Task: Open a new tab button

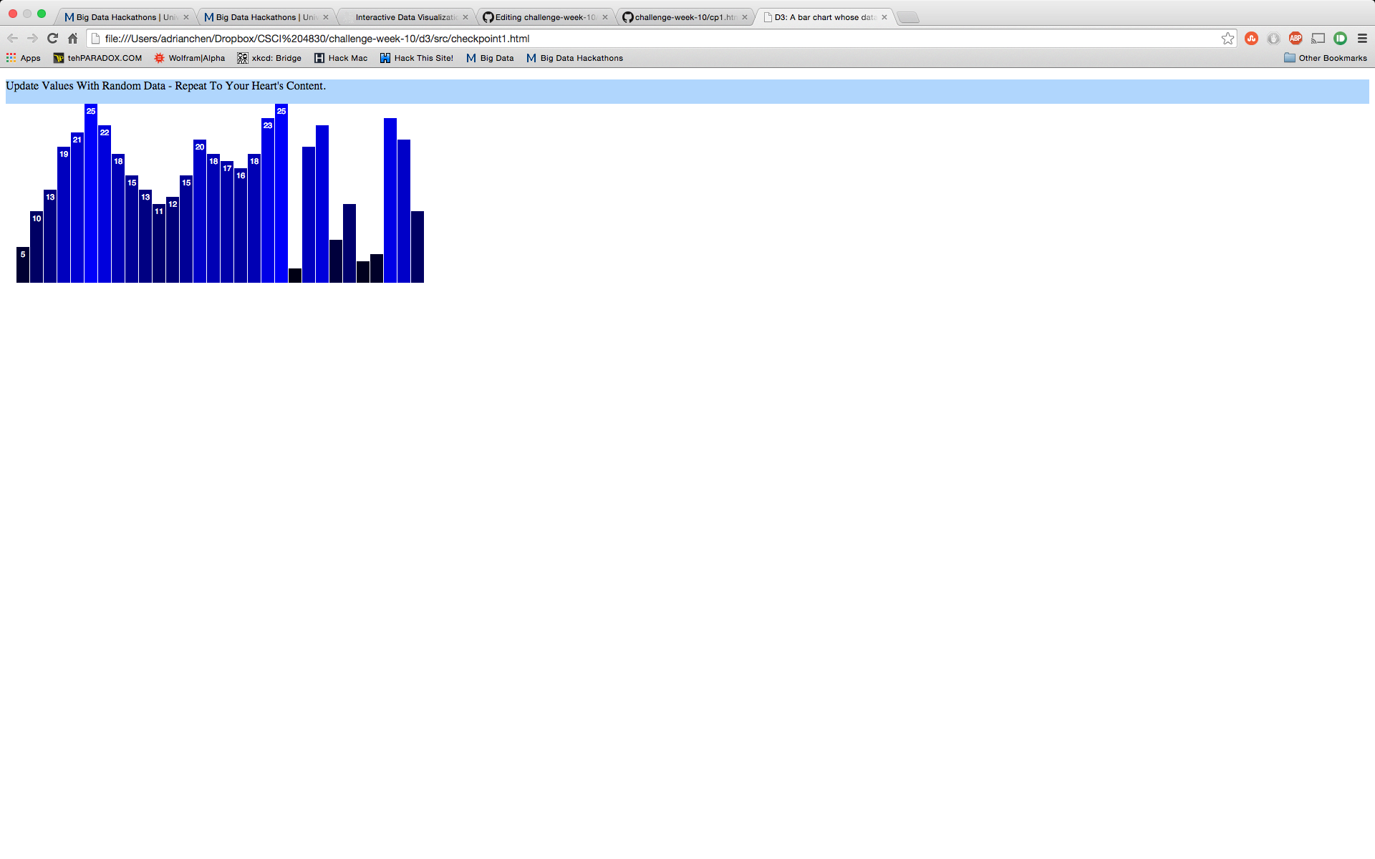Action: point(908,17)
